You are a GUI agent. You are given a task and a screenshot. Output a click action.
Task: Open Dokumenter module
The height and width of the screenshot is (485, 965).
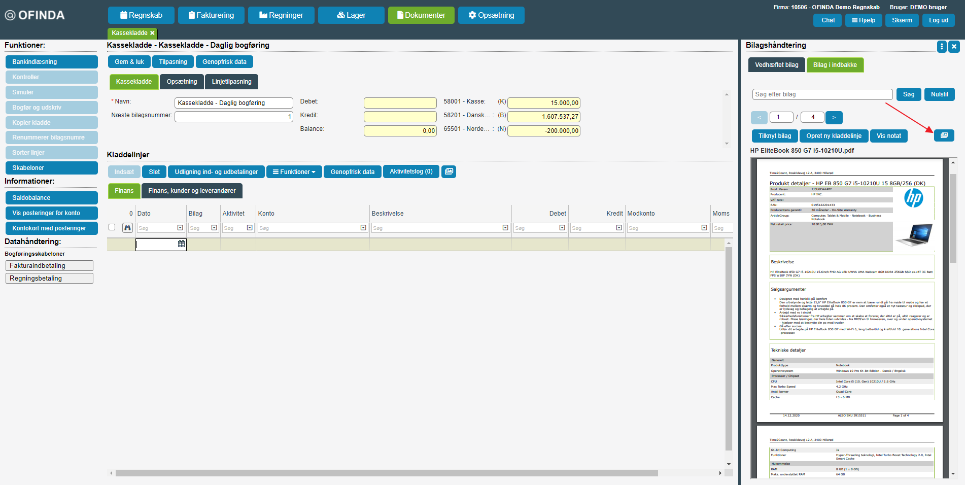[421, 15]
